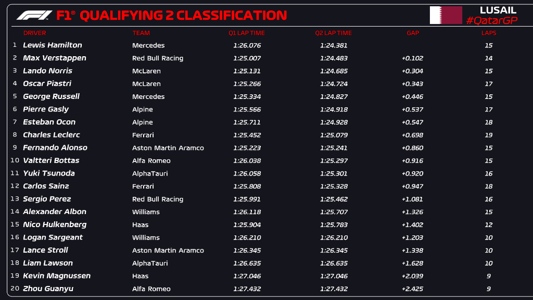This screenshot has width=533, height=300.
Task: Click the LAPS column header
Action: 489,33
